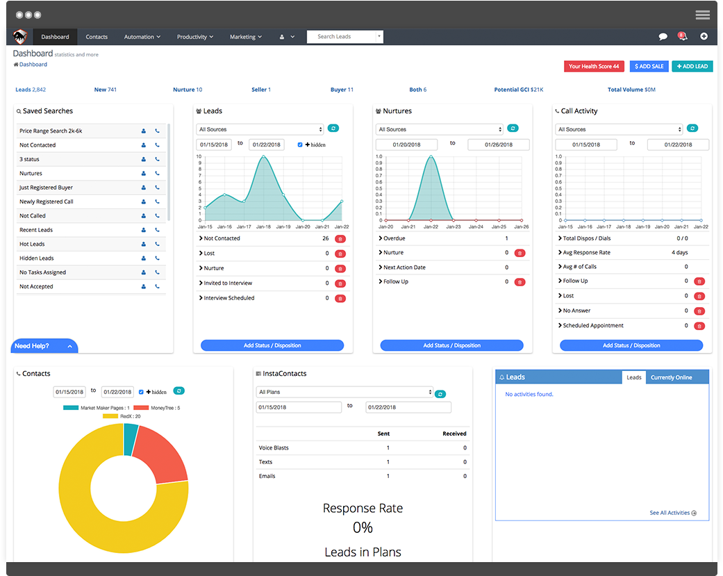
Task: Click the plus icon at top right
Action: pos(704,36)
